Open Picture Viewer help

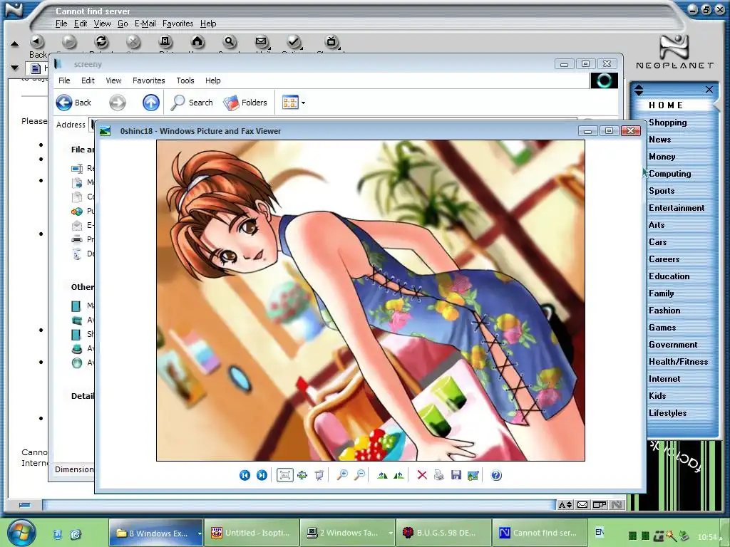pos(496,475)
